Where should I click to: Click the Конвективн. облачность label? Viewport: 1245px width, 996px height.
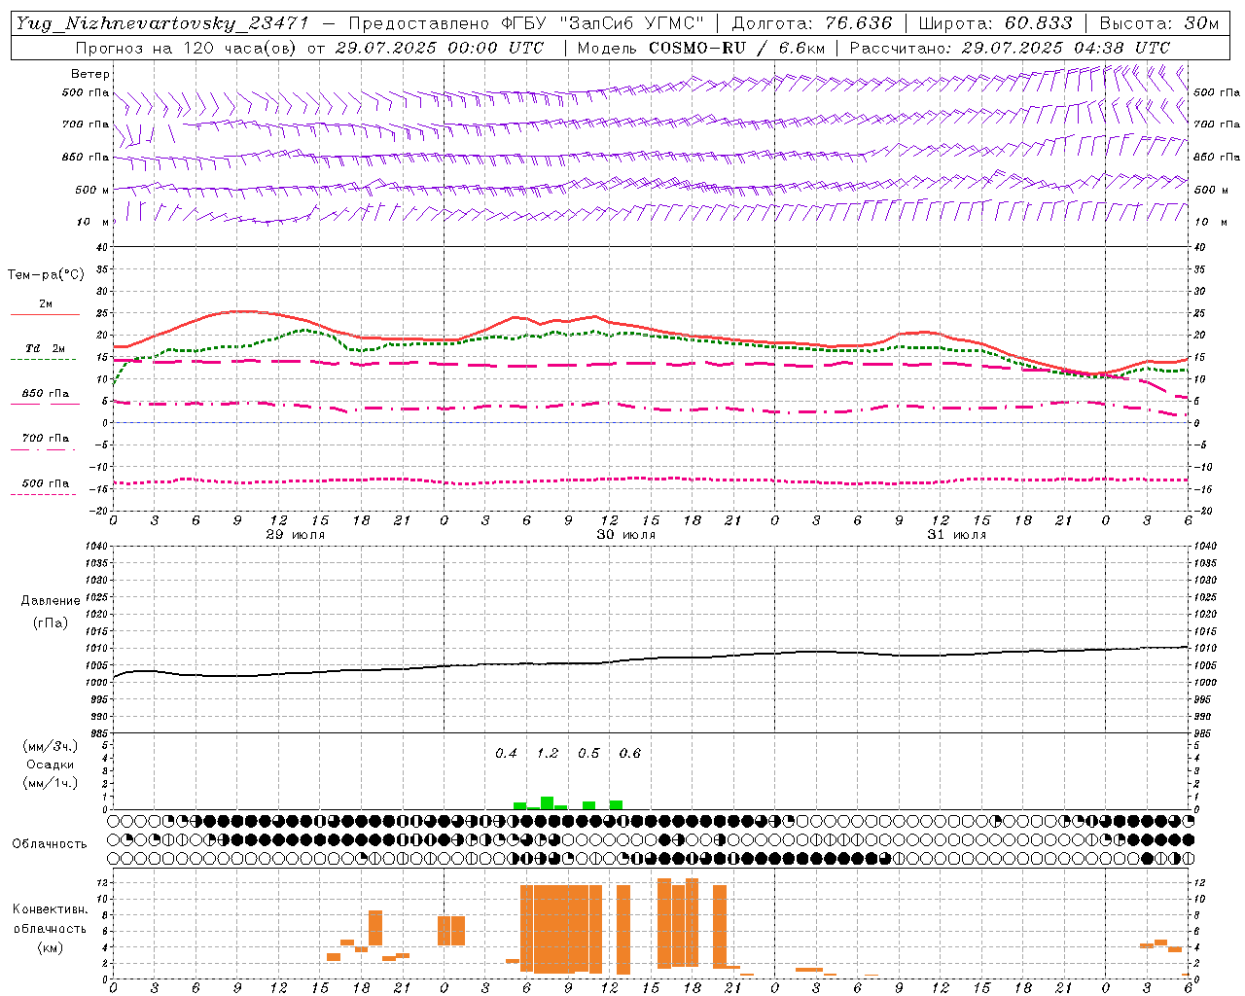click(x=50, y=919)
